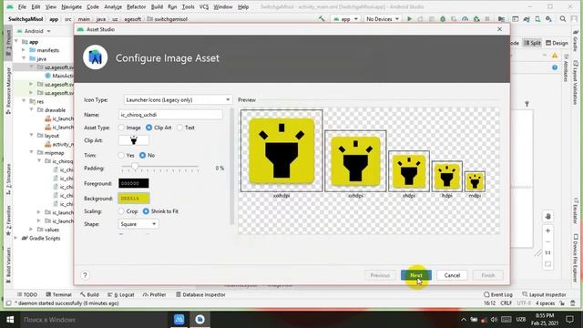
Task: Open the Refactor menu
Action: 136,6
